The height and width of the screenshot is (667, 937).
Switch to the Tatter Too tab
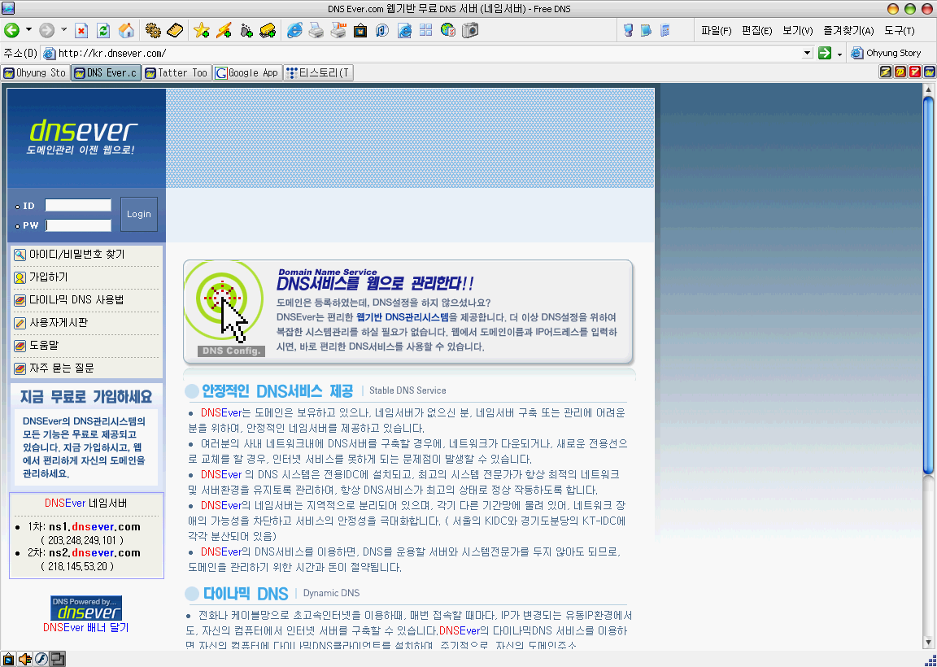[x=177, y=73]
